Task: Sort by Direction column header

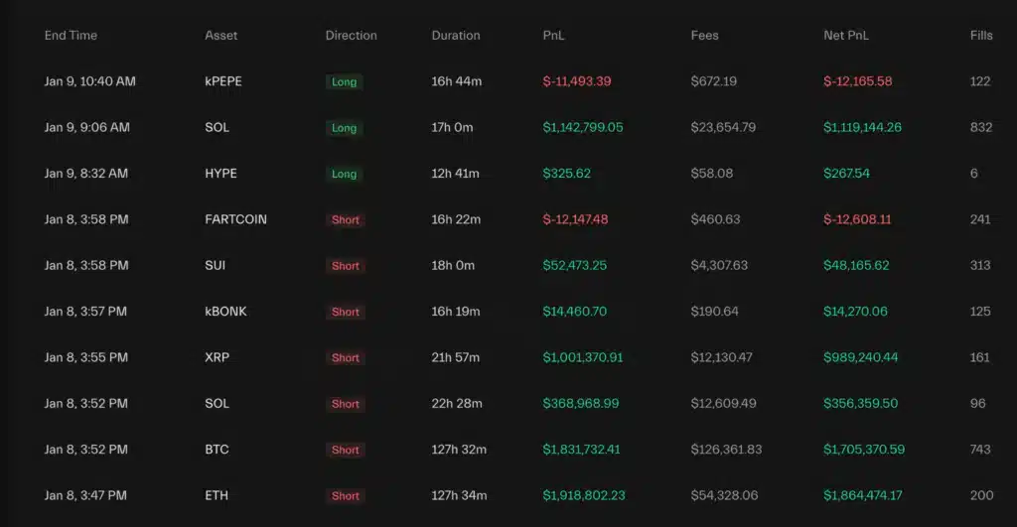Action: pyautogui.click(x=351, y=36)
